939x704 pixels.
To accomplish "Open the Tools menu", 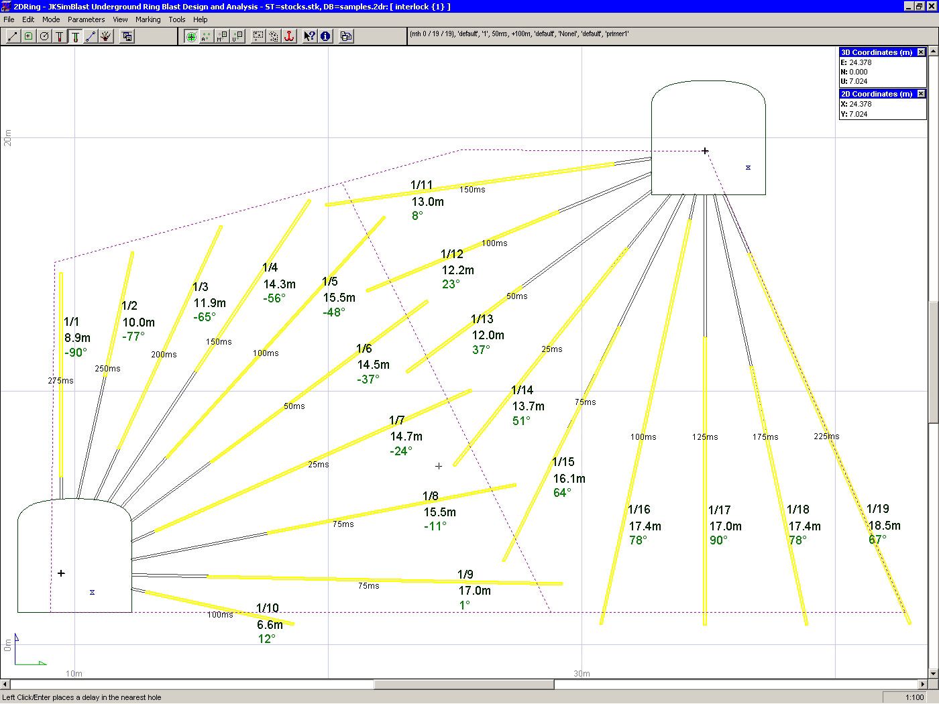I will pos(177,19).
